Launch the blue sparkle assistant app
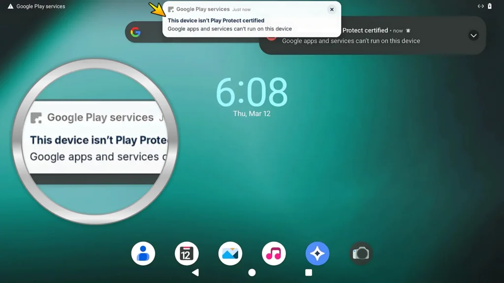 317,254
